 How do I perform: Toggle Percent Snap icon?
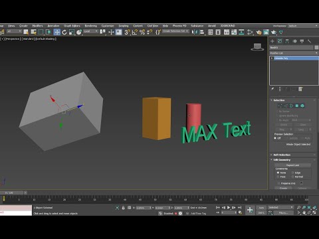click(142, 33)
